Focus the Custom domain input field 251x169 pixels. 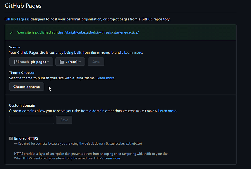pyautogui.click(x=32, y=120)
